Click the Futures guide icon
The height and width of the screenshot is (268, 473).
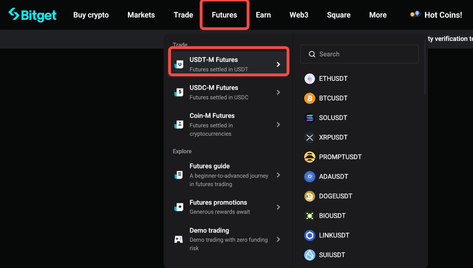click(x=179, y=175)
